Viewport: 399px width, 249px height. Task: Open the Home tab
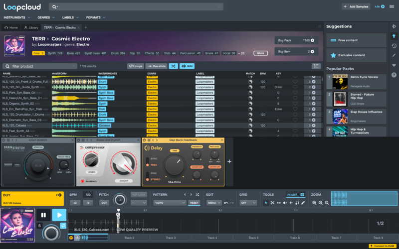(x=11, y=27)
